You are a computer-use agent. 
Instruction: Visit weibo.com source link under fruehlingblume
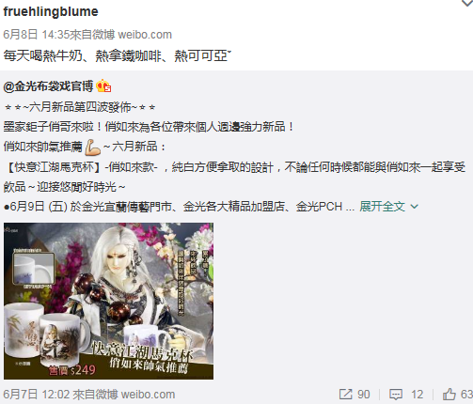(145, 35)
